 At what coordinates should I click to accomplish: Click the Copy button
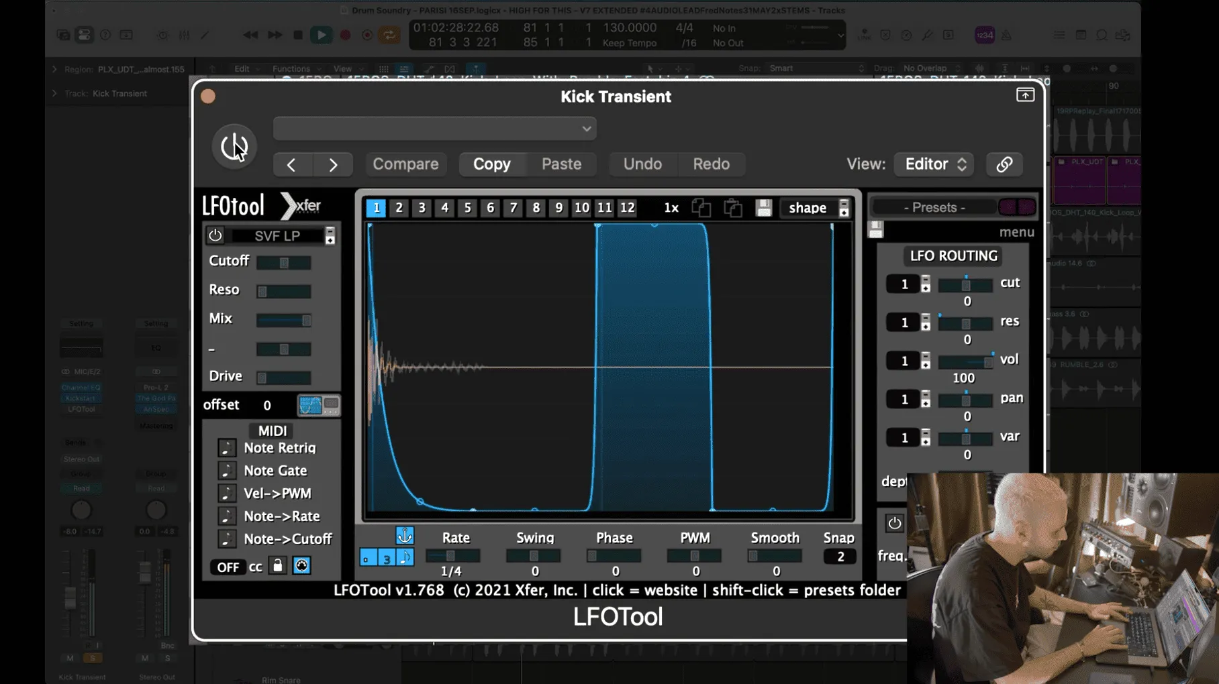pos(492,164)
